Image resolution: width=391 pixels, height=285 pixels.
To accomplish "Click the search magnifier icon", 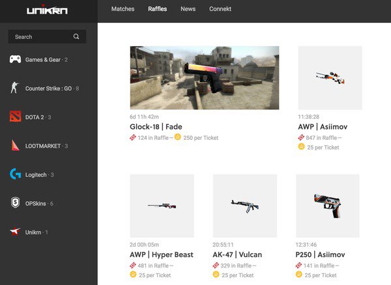I will pyautogui.click(x=76, y=36).
